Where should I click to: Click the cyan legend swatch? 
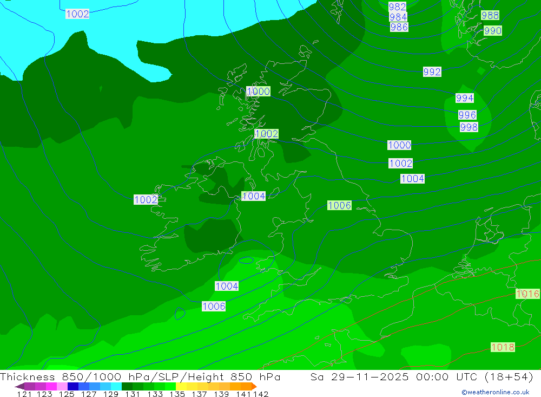(116, 386)
